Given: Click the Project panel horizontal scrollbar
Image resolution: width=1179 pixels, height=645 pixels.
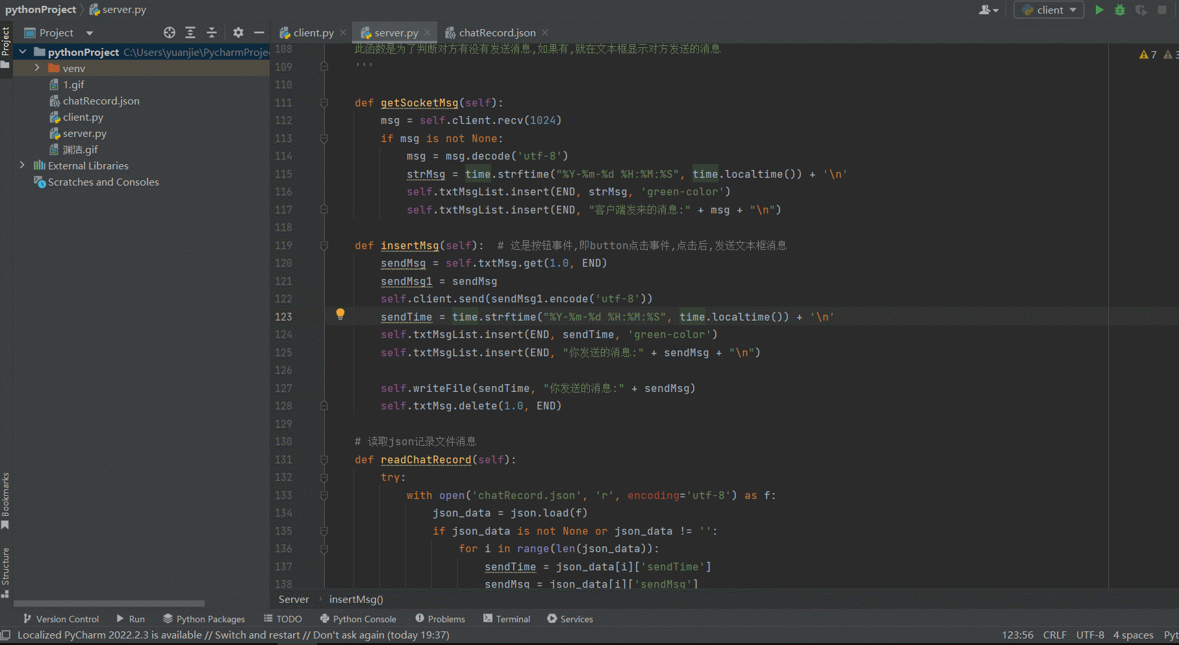Looking at the screenshot, I should click(x=109, y=603).
